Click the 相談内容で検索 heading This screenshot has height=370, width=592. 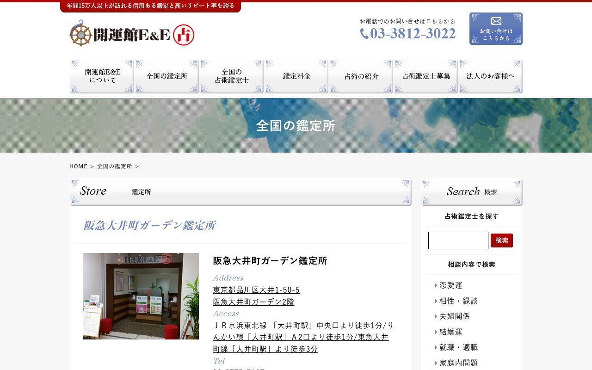point(472,265)
